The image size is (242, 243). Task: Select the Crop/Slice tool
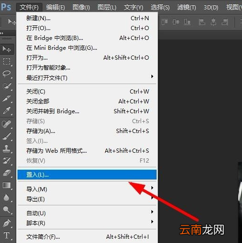coord(7,99)
